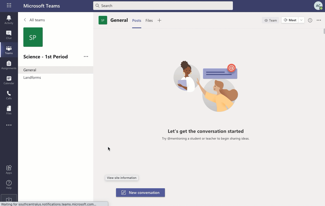This screenshot has width=325, height=206.
Task: Start a New conversation
Action: 140,193
